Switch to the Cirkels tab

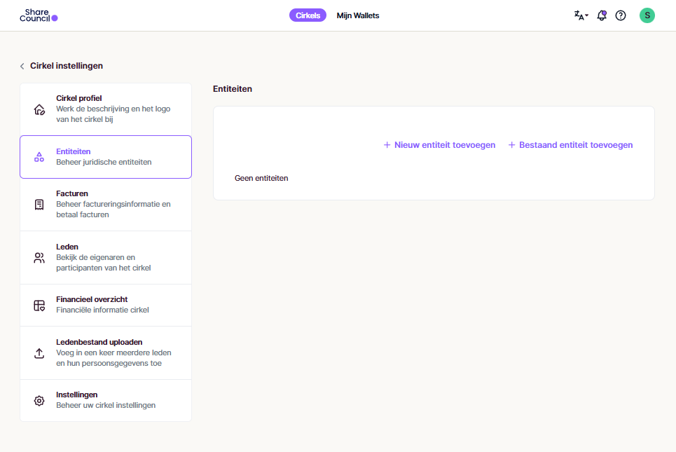308,15
